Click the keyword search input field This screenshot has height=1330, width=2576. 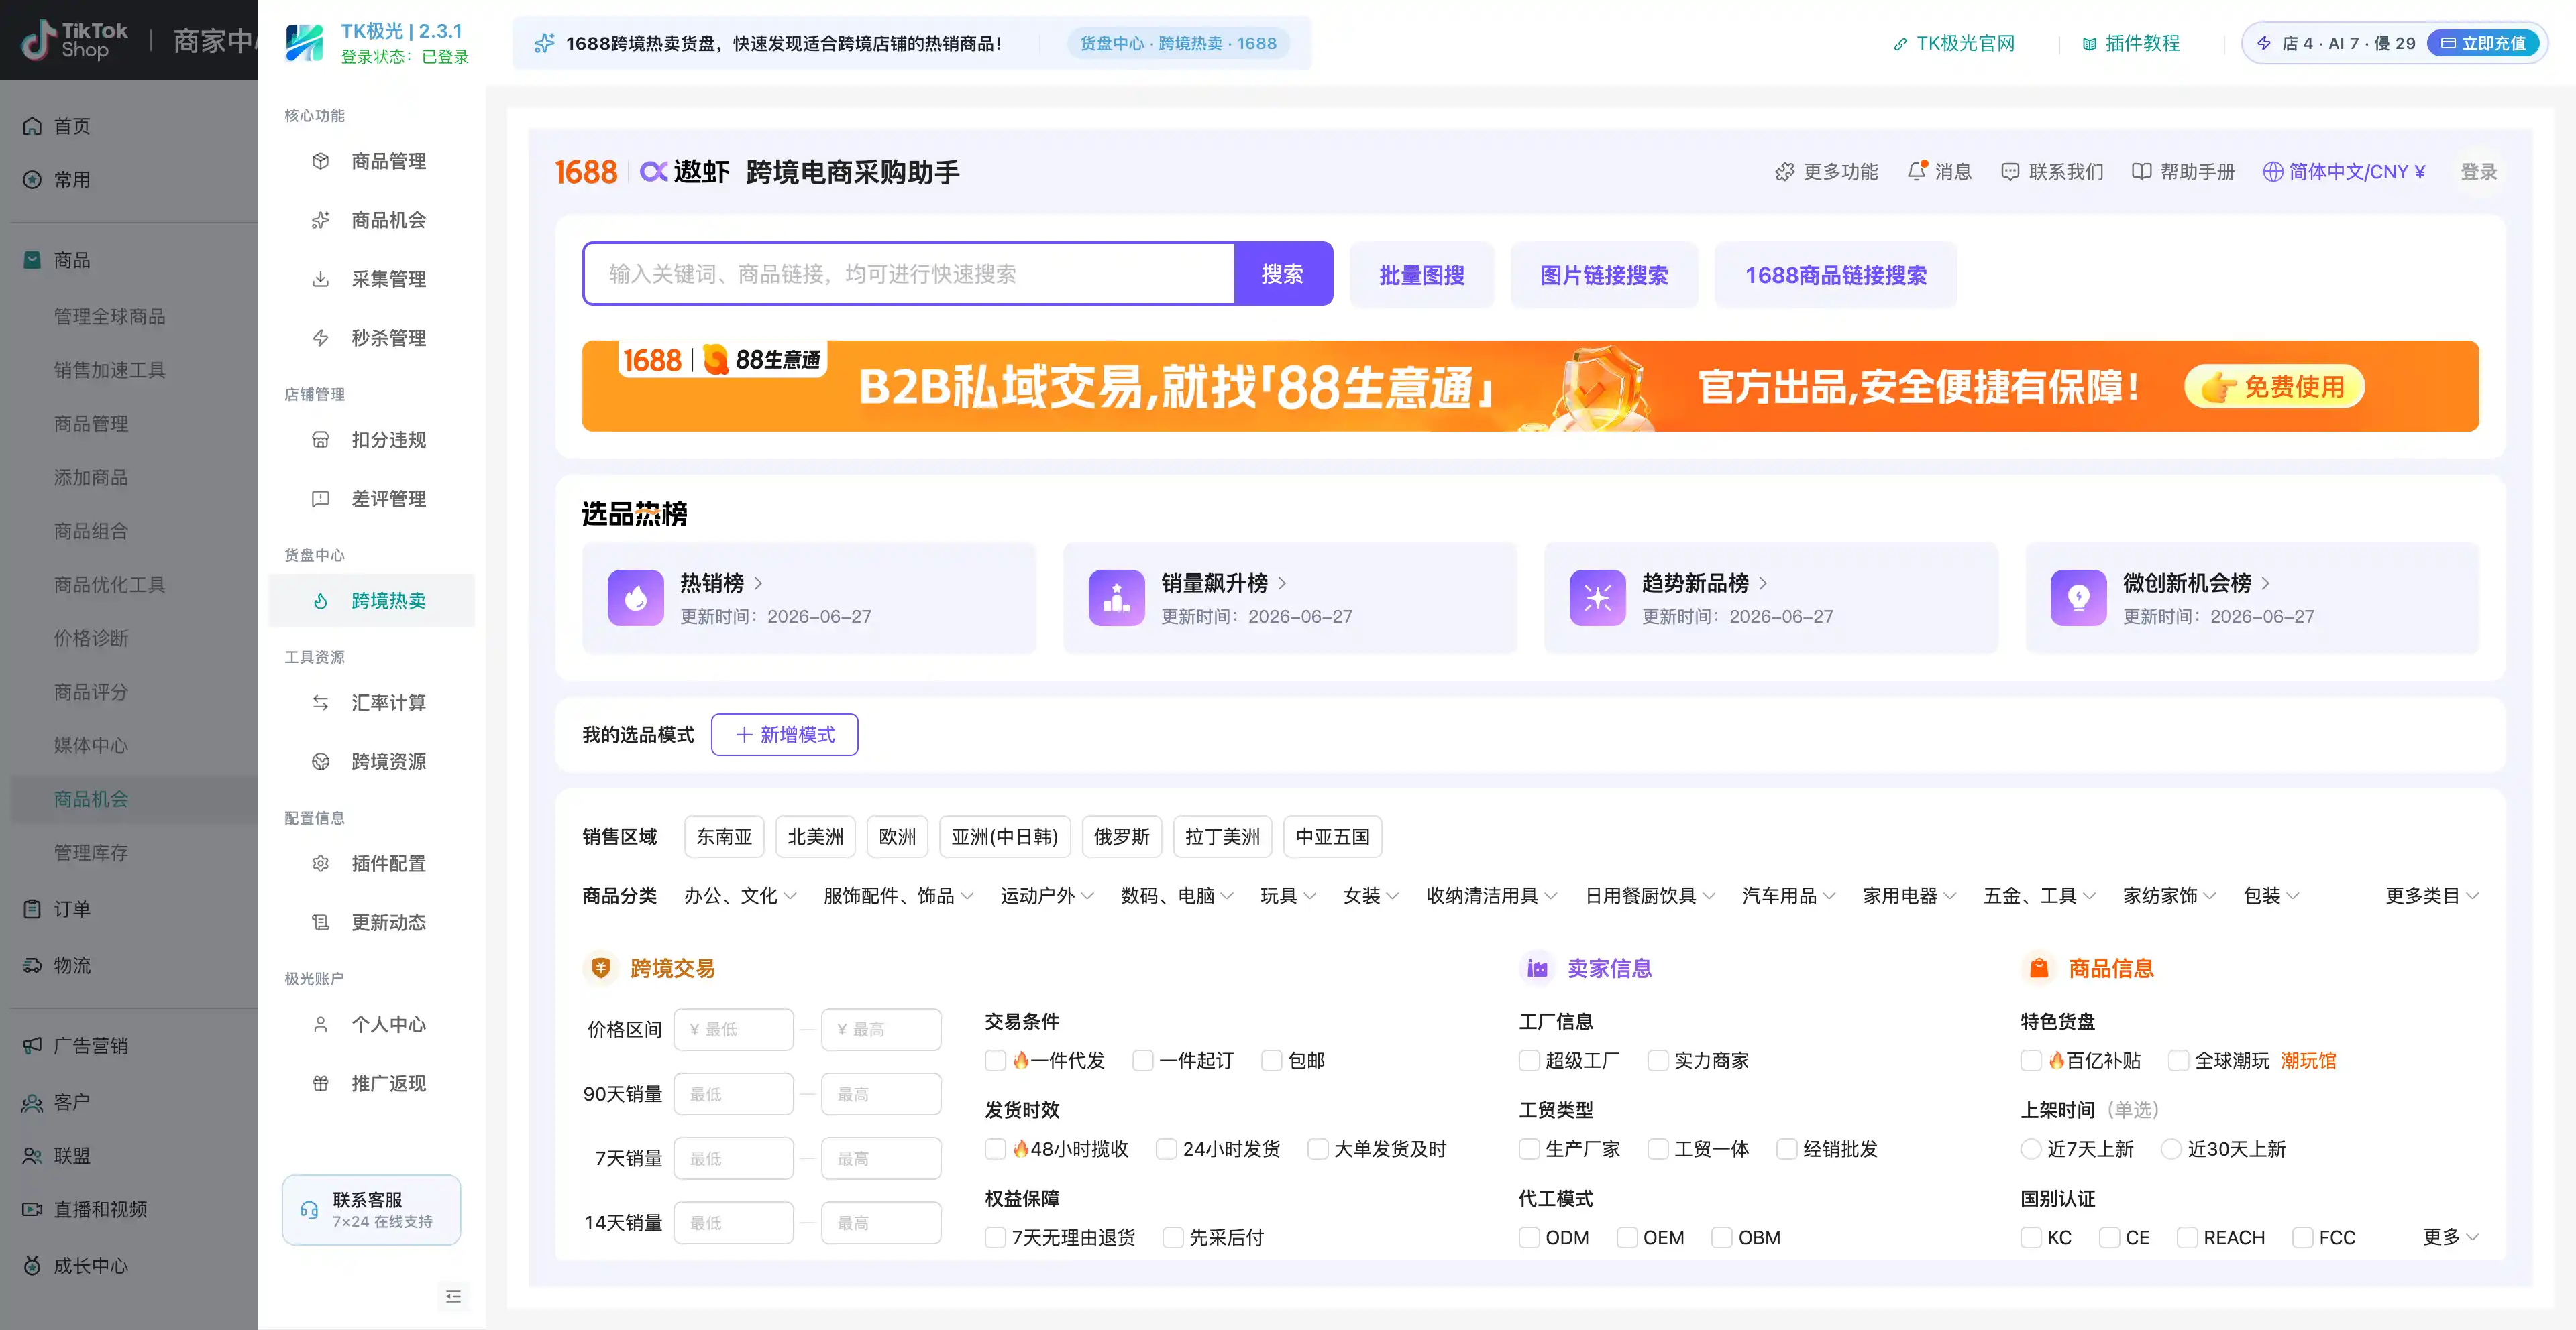pos(909,274)
